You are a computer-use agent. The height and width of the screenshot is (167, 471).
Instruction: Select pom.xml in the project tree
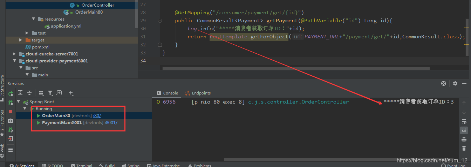click(41, 47)
